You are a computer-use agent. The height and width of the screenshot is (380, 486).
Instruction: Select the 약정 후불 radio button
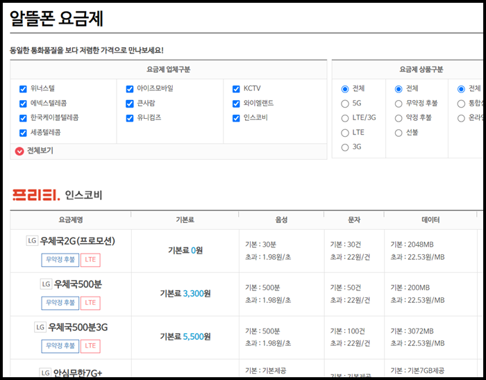click(x=399, y=118)
